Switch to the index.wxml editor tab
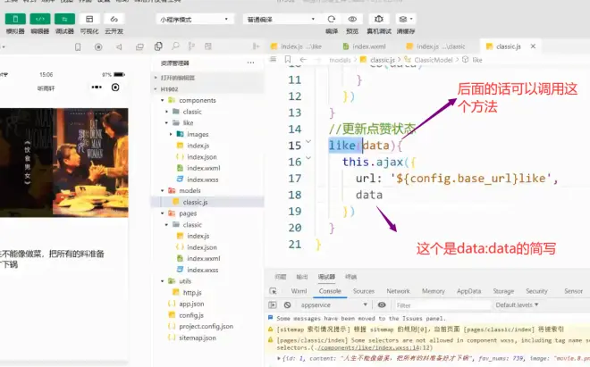Image resolution: width=590 pixels, height=367 pixels. click(x=368, y=46)
